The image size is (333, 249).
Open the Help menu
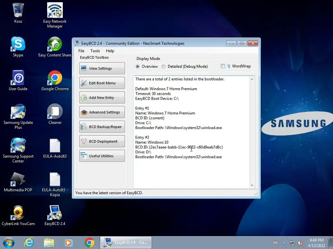pos(110,51)
